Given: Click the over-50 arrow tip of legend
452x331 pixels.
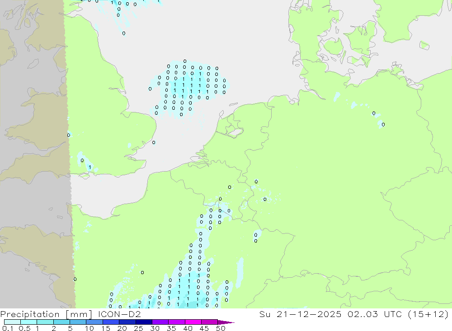Looking at the screenshot, I should pos(226,322).
